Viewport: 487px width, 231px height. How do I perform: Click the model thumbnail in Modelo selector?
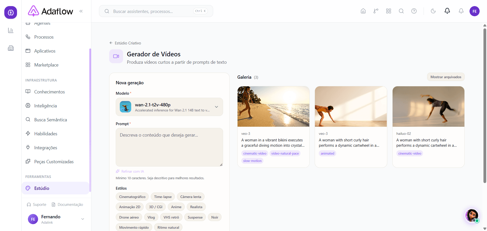point(125,107)
